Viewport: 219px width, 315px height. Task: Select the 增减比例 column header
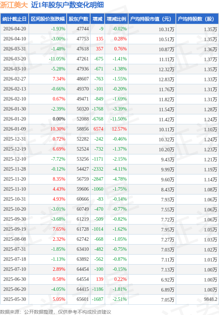point(116,19)
